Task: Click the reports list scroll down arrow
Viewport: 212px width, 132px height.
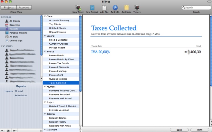Action: click(x=80, y=131)
